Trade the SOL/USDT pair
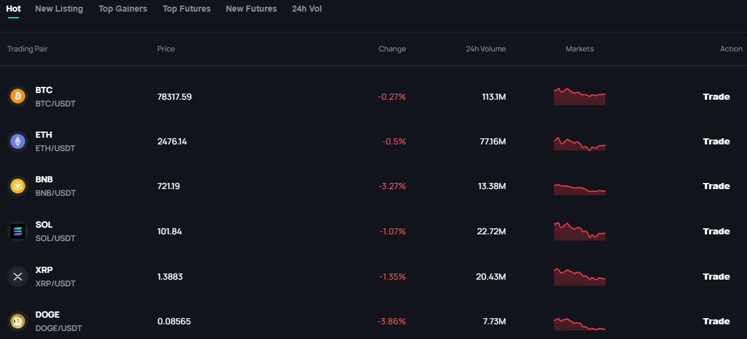 716,231
